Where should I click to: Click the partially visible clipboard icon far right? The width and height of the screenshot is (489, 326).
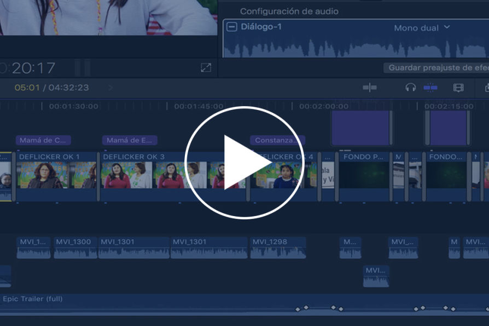(x=486, y=88)
